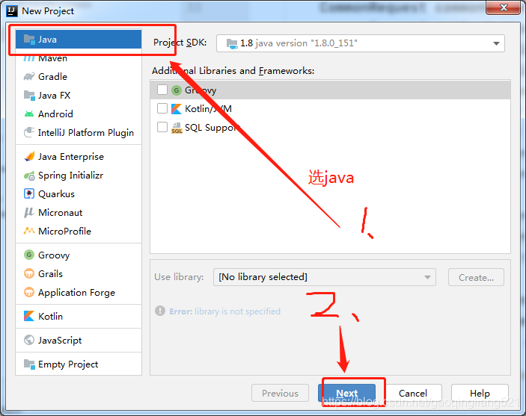Click the Groovy icon in the frameworks list
The image size is (526, 416).
point(177,90)
